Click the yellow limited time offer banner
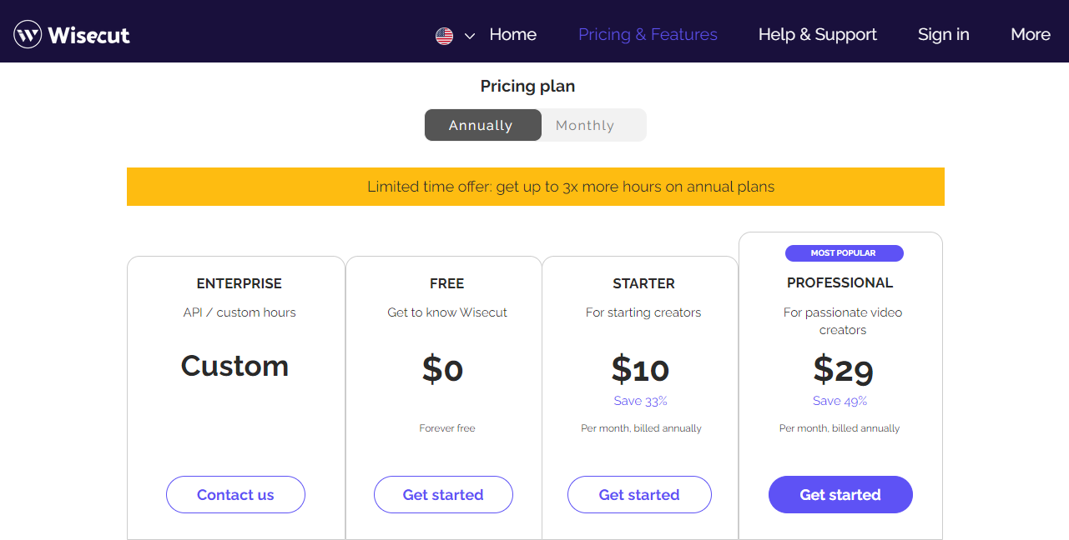 (535, 187)
